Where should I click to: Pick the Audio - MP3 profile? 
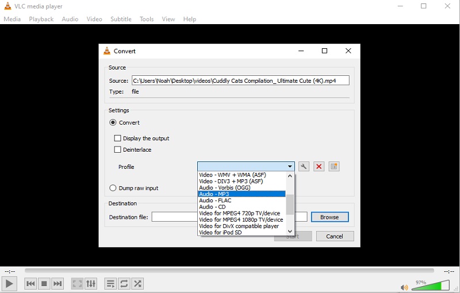click(241, 194)
